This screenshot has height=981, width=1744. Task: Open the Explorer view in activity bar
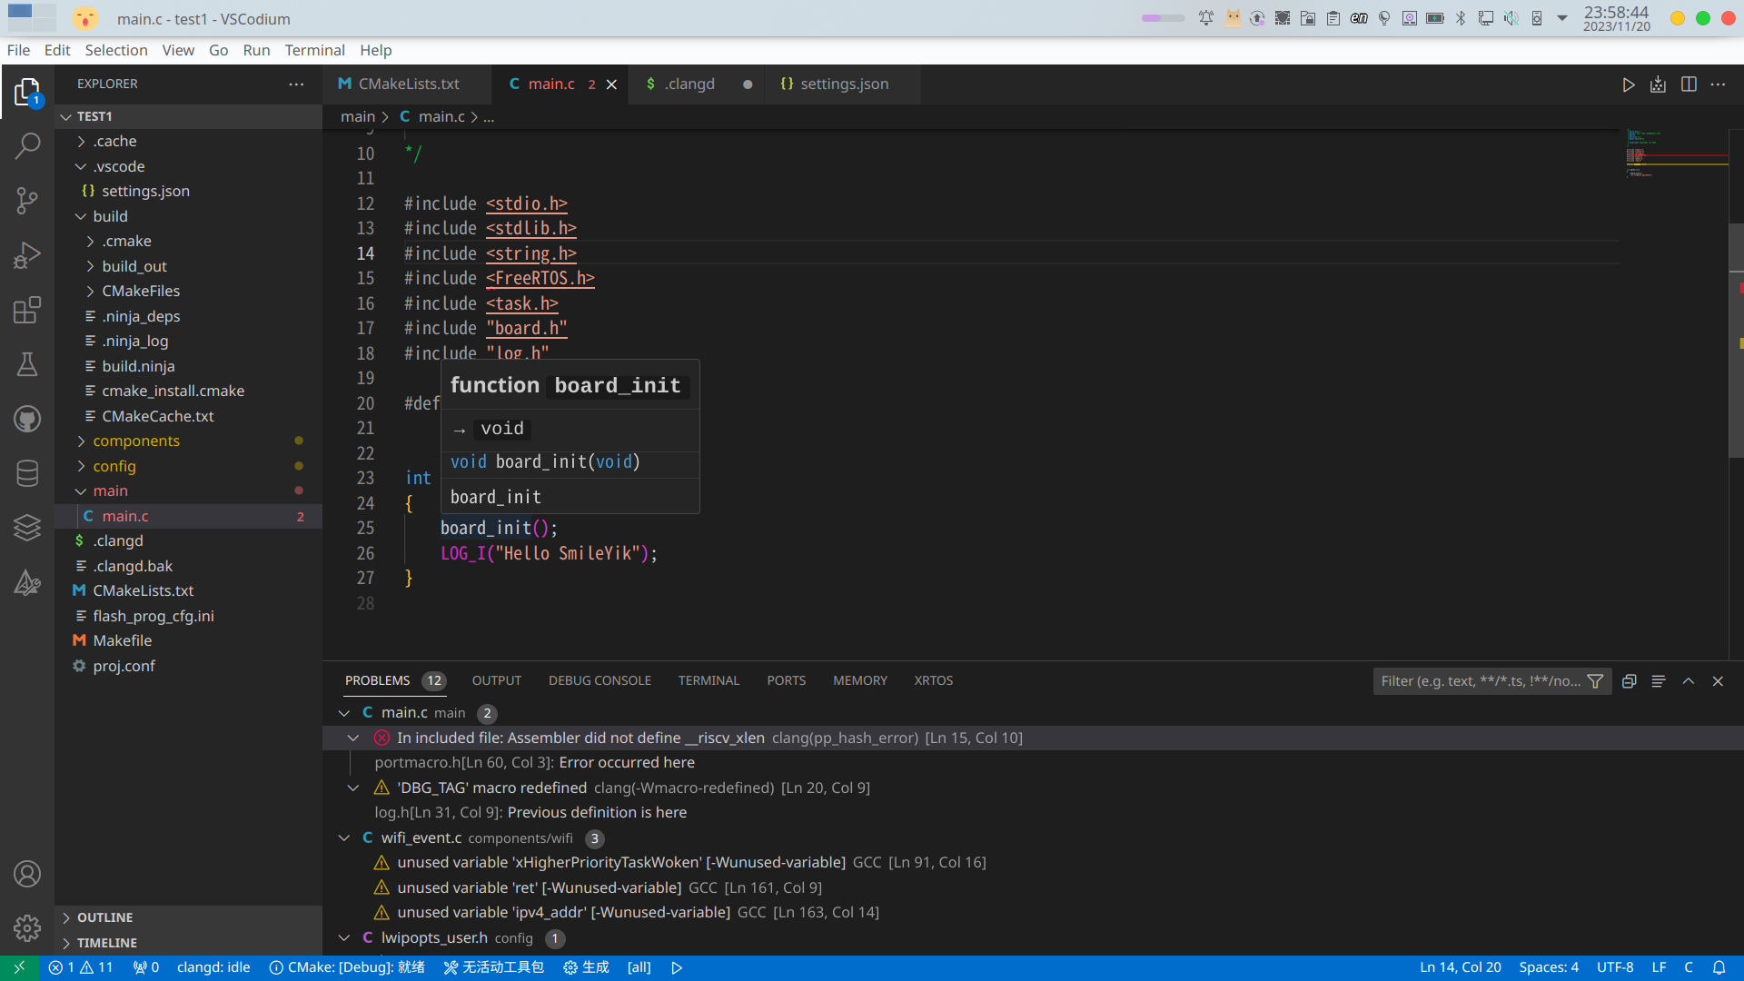tap(27, 92)
